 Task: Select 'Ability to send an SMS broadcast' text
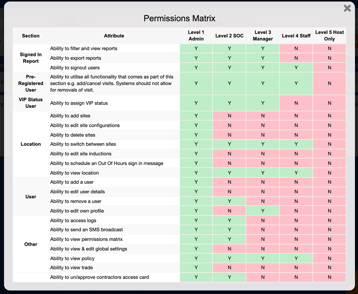(x=87, y=230)
